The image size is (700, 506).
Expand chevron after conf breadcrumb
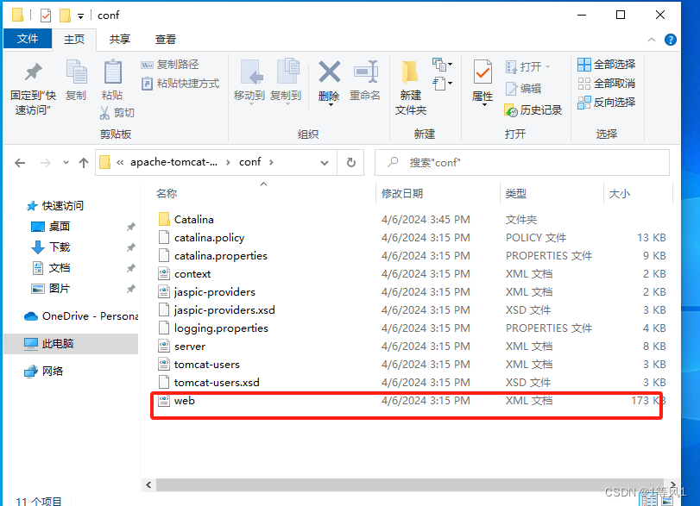tap(271, 162)
